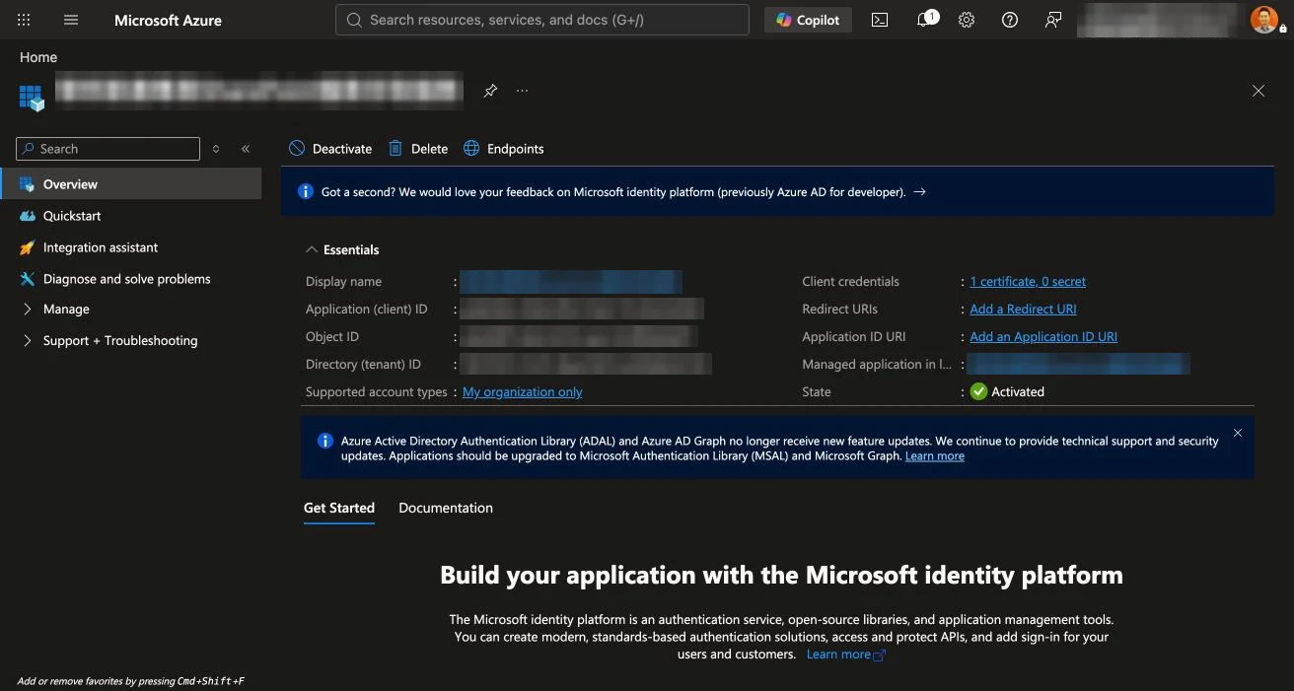Click 'Add a Redirect URI' link
Viewport: 1294px width, 691px height.
pos(1023,310)
